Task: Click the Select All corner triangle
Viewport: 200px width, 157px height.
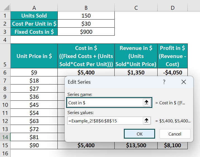Action: [6, 8]
